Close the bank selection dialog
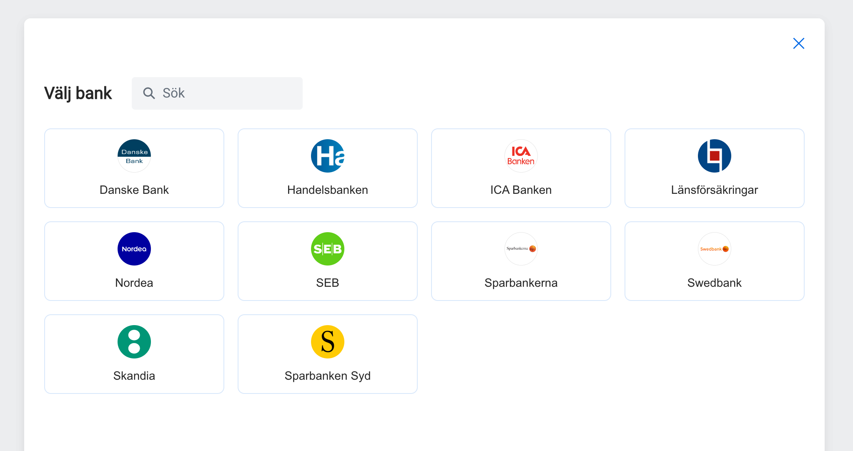This screenshot has height=451, width=853. click(798, 43)
